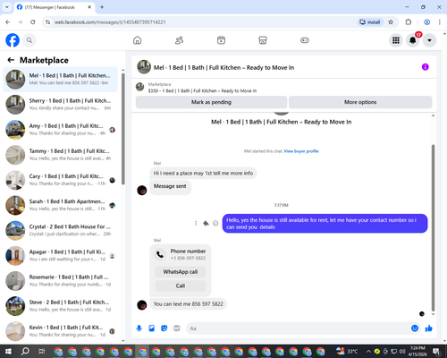The height and width of the screenshot is (358, 447).
Task: Show hidden system tray icons
Action: (x=368, y=351)
